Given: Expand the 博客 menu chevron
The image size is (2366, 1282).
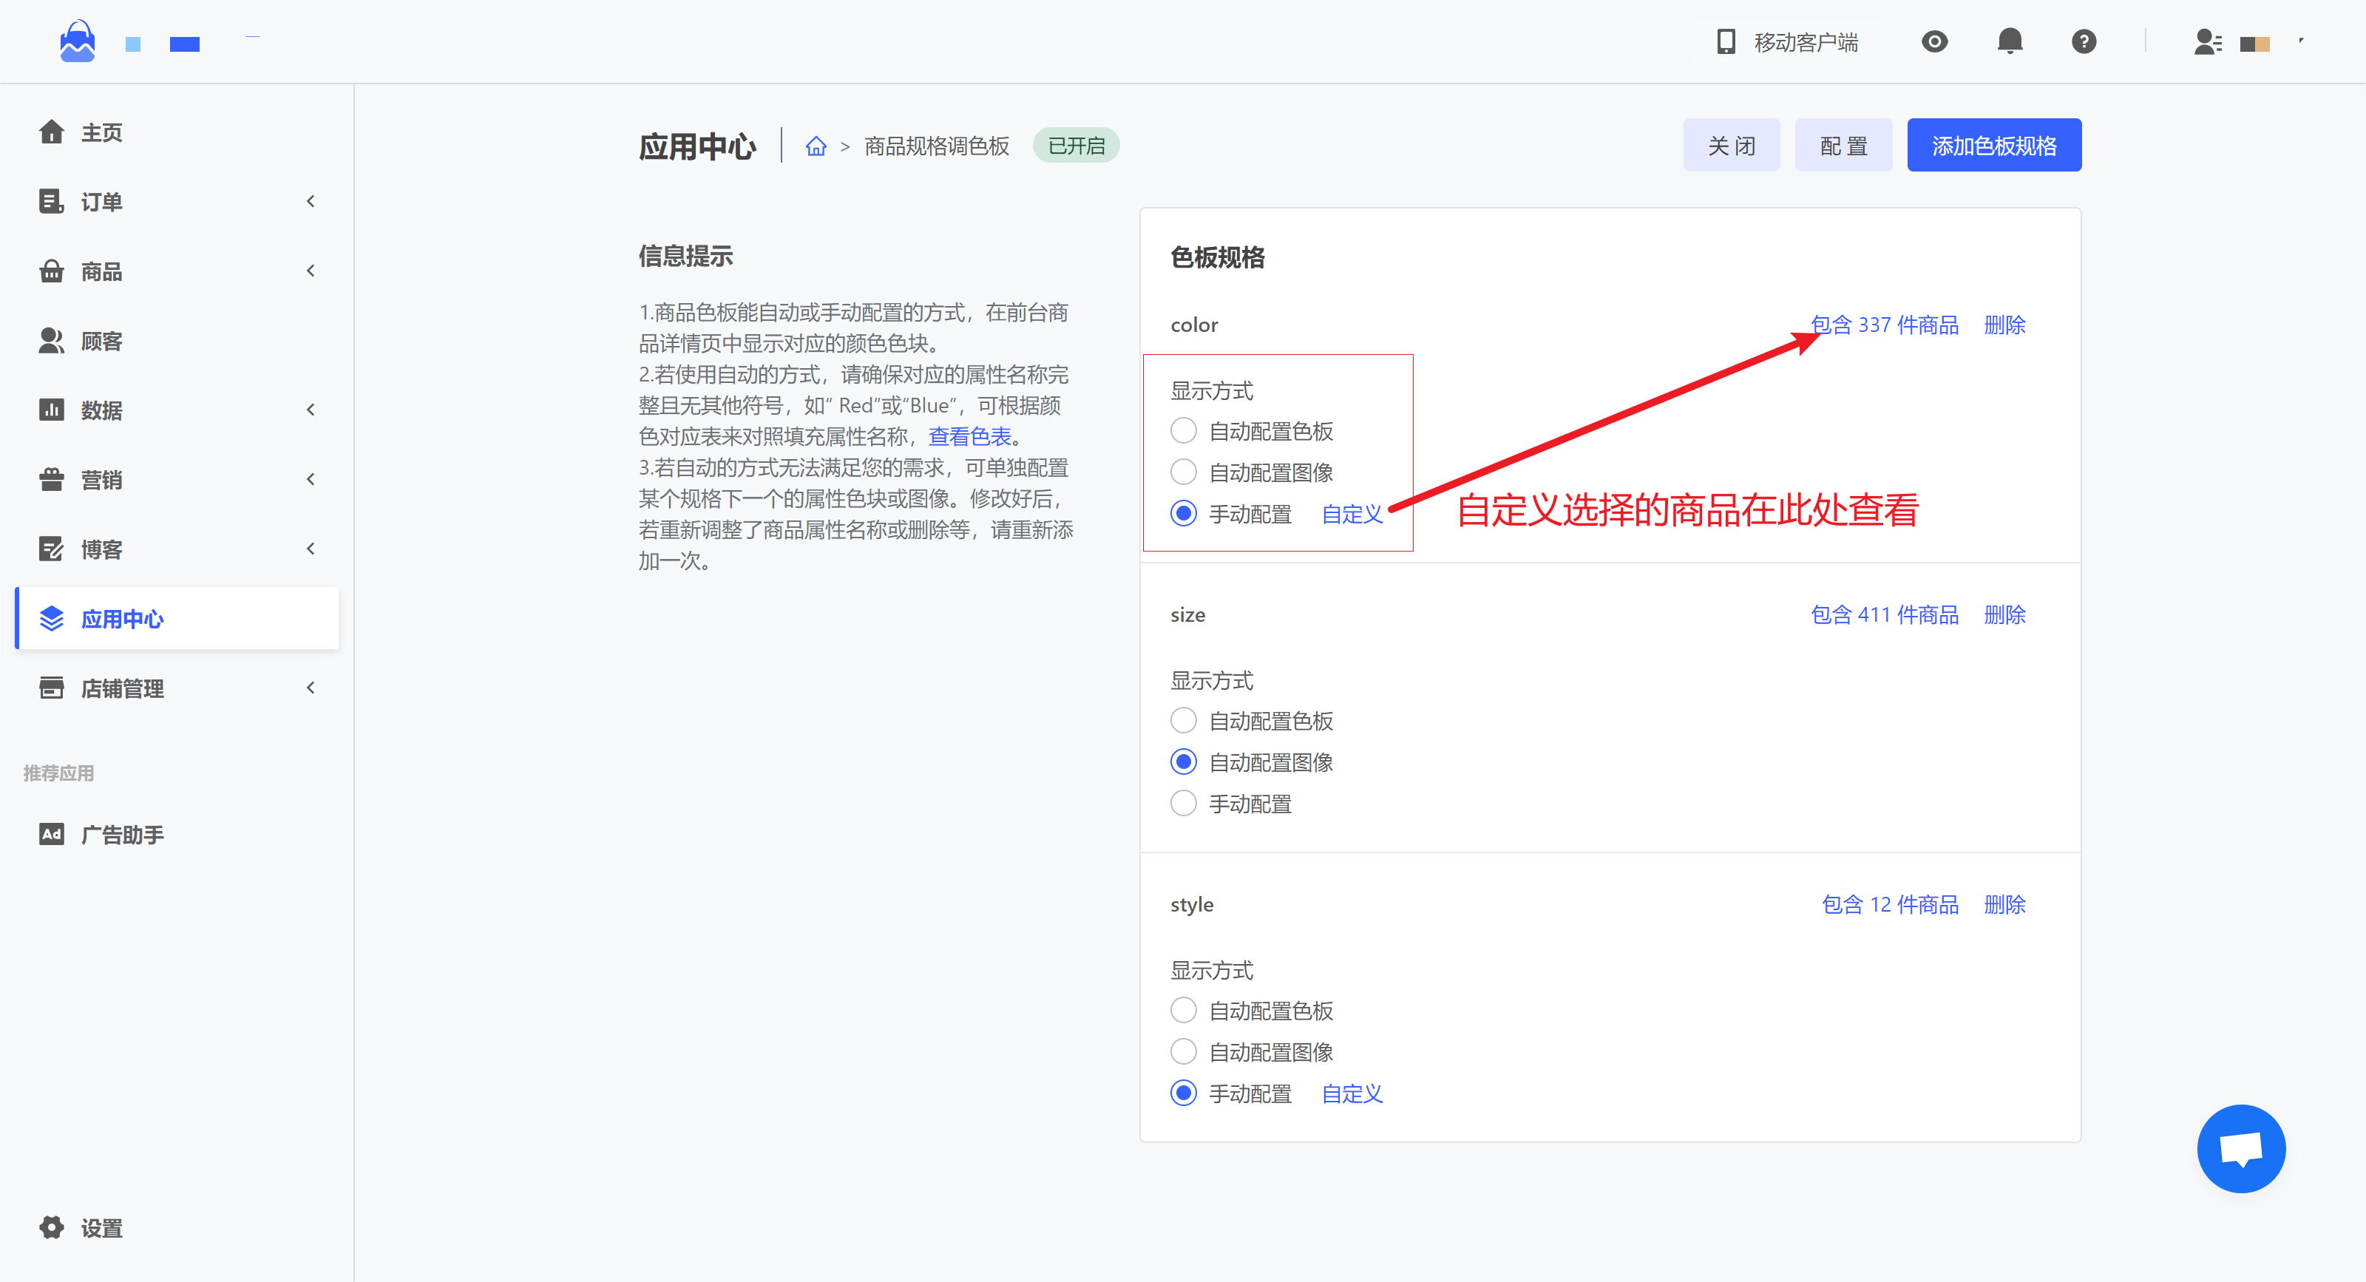Looking at the screenshot, I should 311,549.
